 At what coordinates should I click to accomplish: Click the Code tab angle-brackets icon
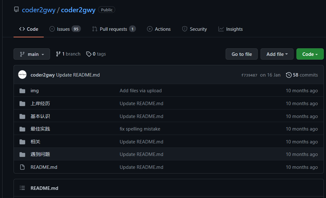click(x=22, y=29)
